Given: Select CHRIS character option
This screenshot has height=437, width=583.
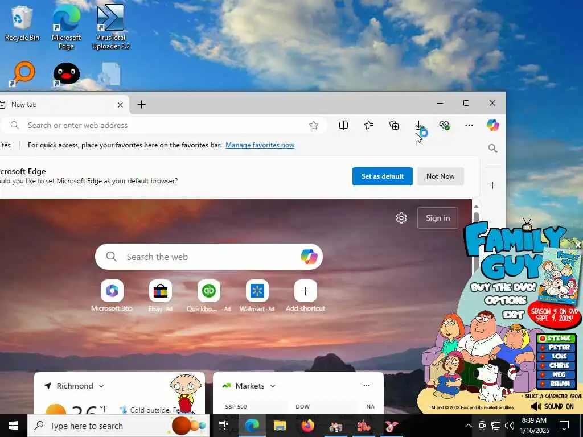Looking at the screenshot, I should (x=556, y=366).
